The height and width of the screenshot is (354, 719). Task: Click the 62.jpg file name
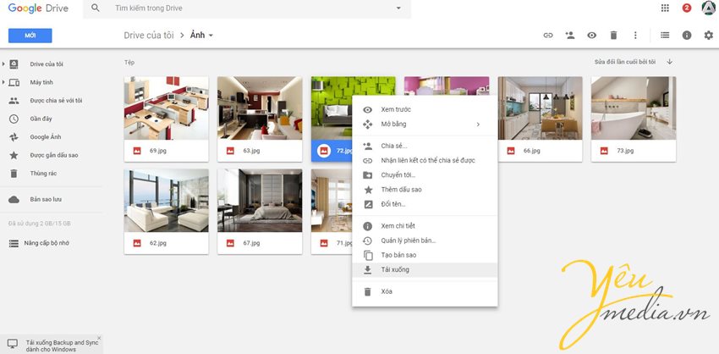[157, 243]
